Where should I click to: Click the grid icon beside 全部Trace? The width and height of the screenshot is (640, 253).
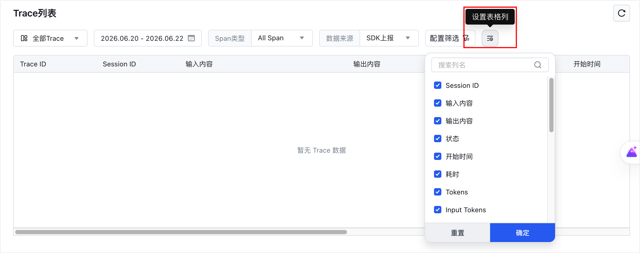coord(24,38)
